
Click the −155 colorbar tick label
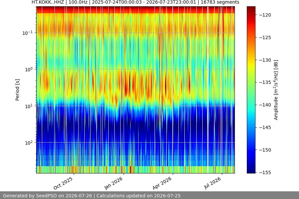(x=265, y=172)
